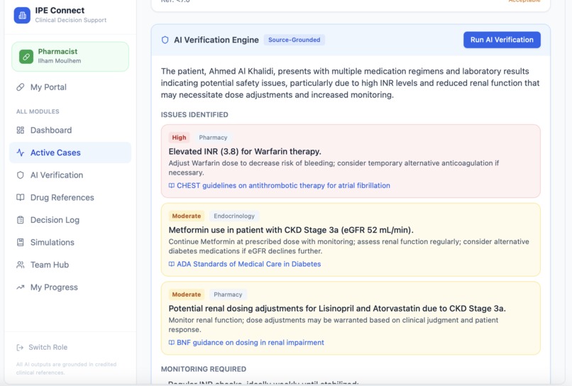
Task: Click the shield icon beside AI Verification Engine
Action: coord(165,40)
